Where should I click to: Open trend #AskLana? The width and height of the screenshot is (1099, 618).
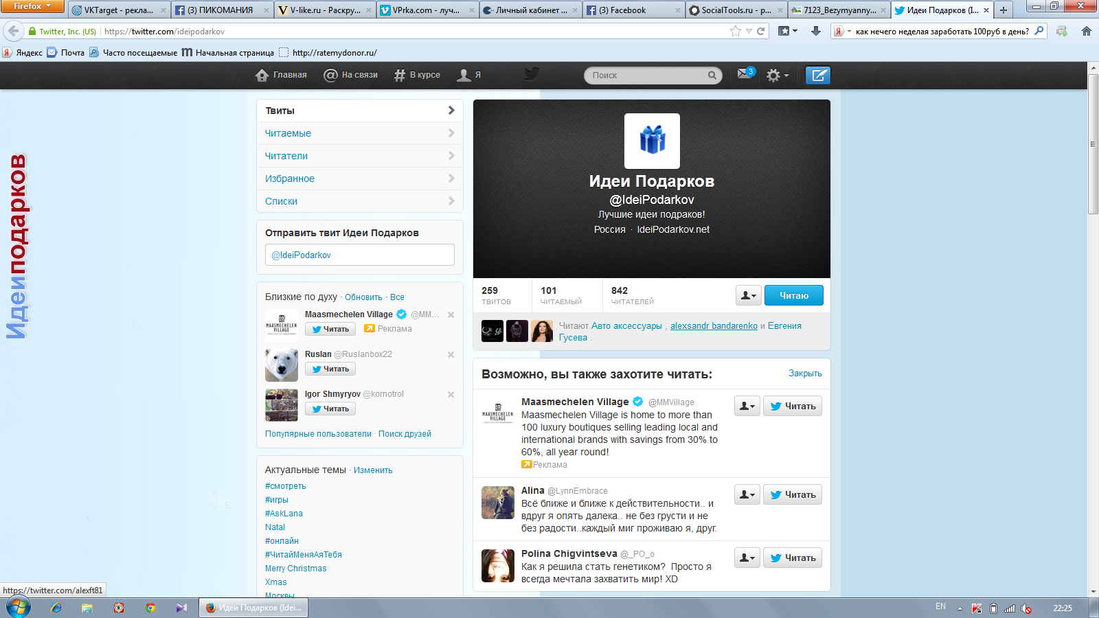284,514
